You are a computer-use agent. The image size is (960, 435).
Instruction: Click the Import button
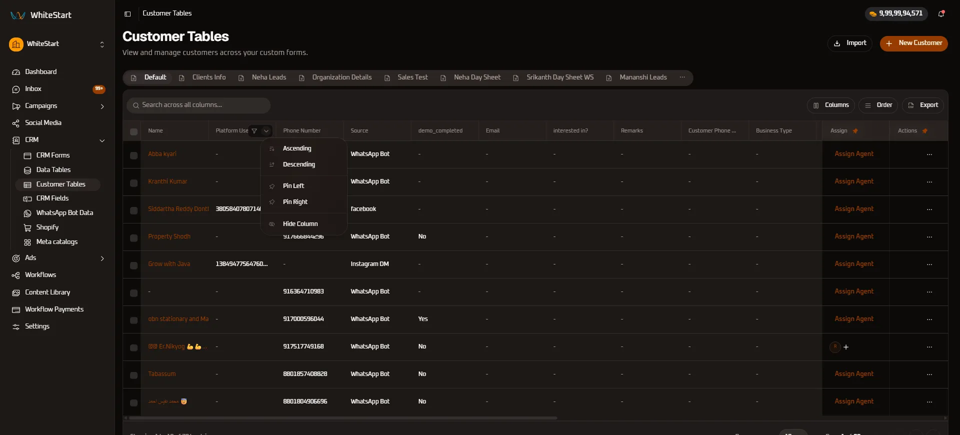pyautogui.click(x=849, y=43)
